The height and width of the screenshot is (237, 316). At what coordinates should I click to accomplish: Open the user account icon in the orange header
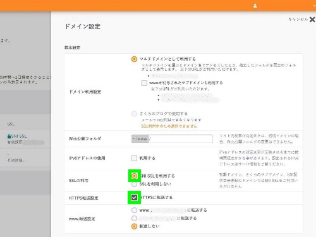[x=255, y=6]
